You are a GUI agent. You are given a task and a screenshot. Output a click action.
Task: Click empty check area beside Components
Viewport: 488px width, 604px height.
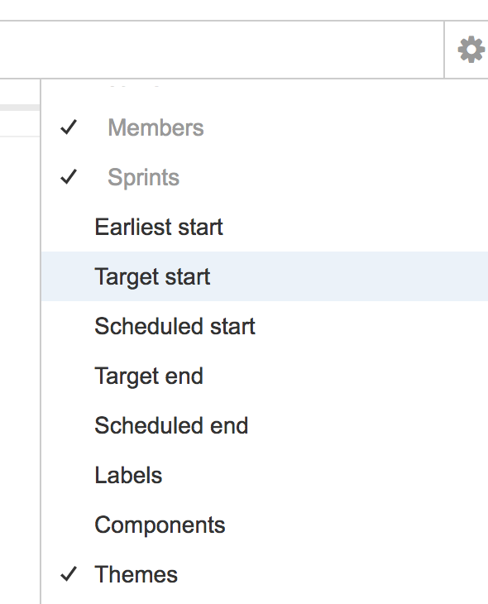[x=69, y=525]
